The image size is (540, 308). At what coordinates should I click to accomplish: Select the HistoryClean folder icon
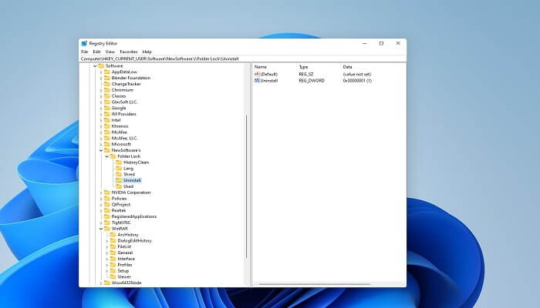coord(118,162)
